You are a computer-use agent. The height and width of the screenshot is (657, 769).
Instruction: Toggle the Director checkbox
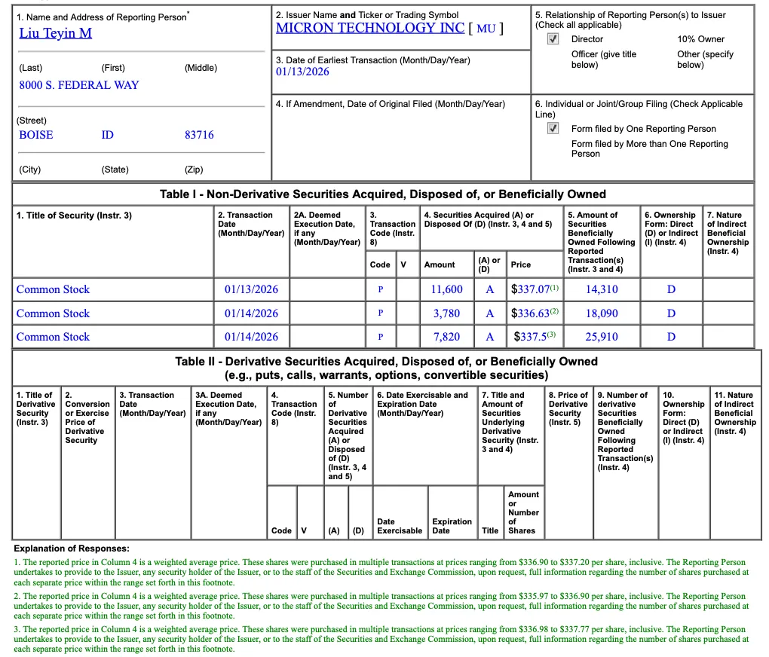tap(553, 39)
